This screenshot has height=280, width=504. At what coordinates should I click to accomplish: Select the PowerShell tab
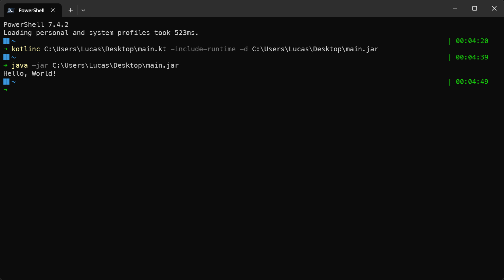pyautogui.click(x=32, y=10)
